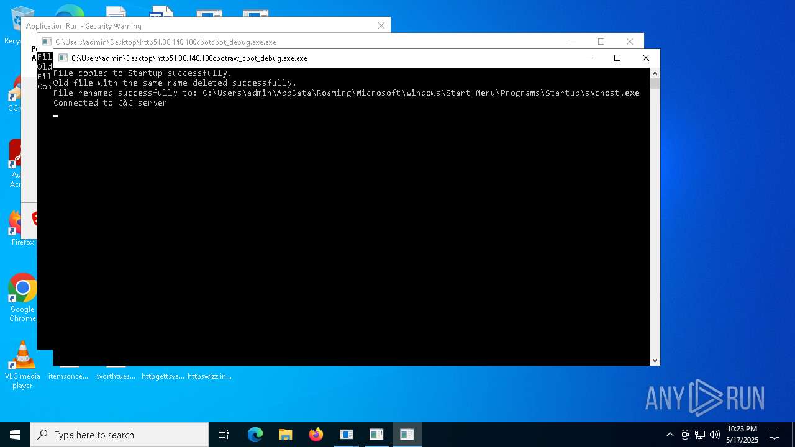This screenshot has height=447, width=795.
Task: Switch to first console app on taskbar
Action: 346,435
